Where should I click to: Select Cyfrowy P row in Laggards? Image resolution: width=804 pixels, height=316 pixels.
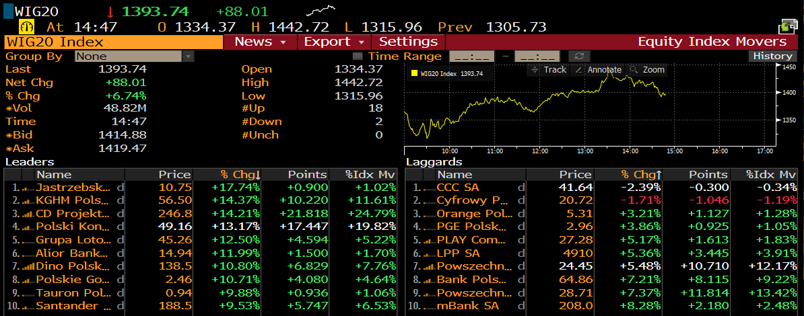tap(601, 200)
